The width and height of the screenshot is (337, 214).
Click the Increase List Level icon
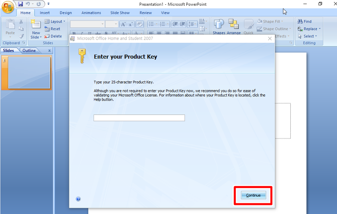(x=182, y=24)
